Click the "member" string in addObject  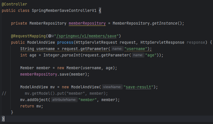pyautogui.click(x=88, y=100)
